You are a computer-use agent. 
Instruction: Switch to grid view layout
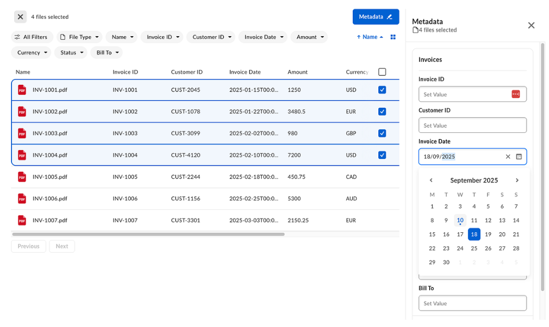393,37
